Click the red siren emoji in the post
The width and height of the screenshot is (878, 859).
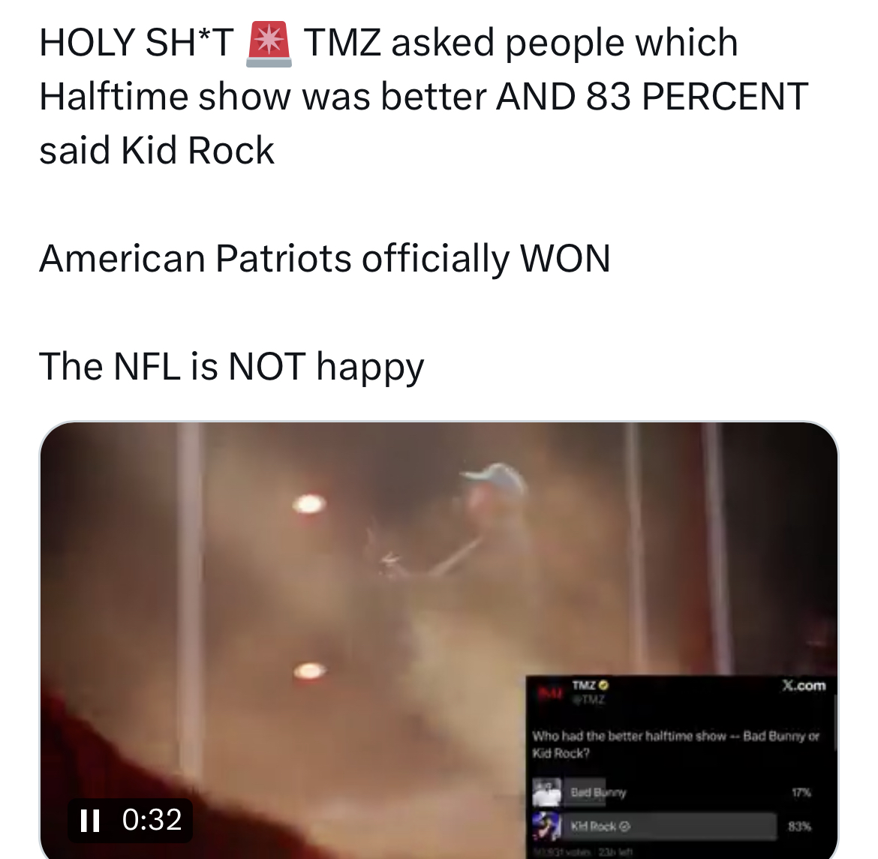269,44
